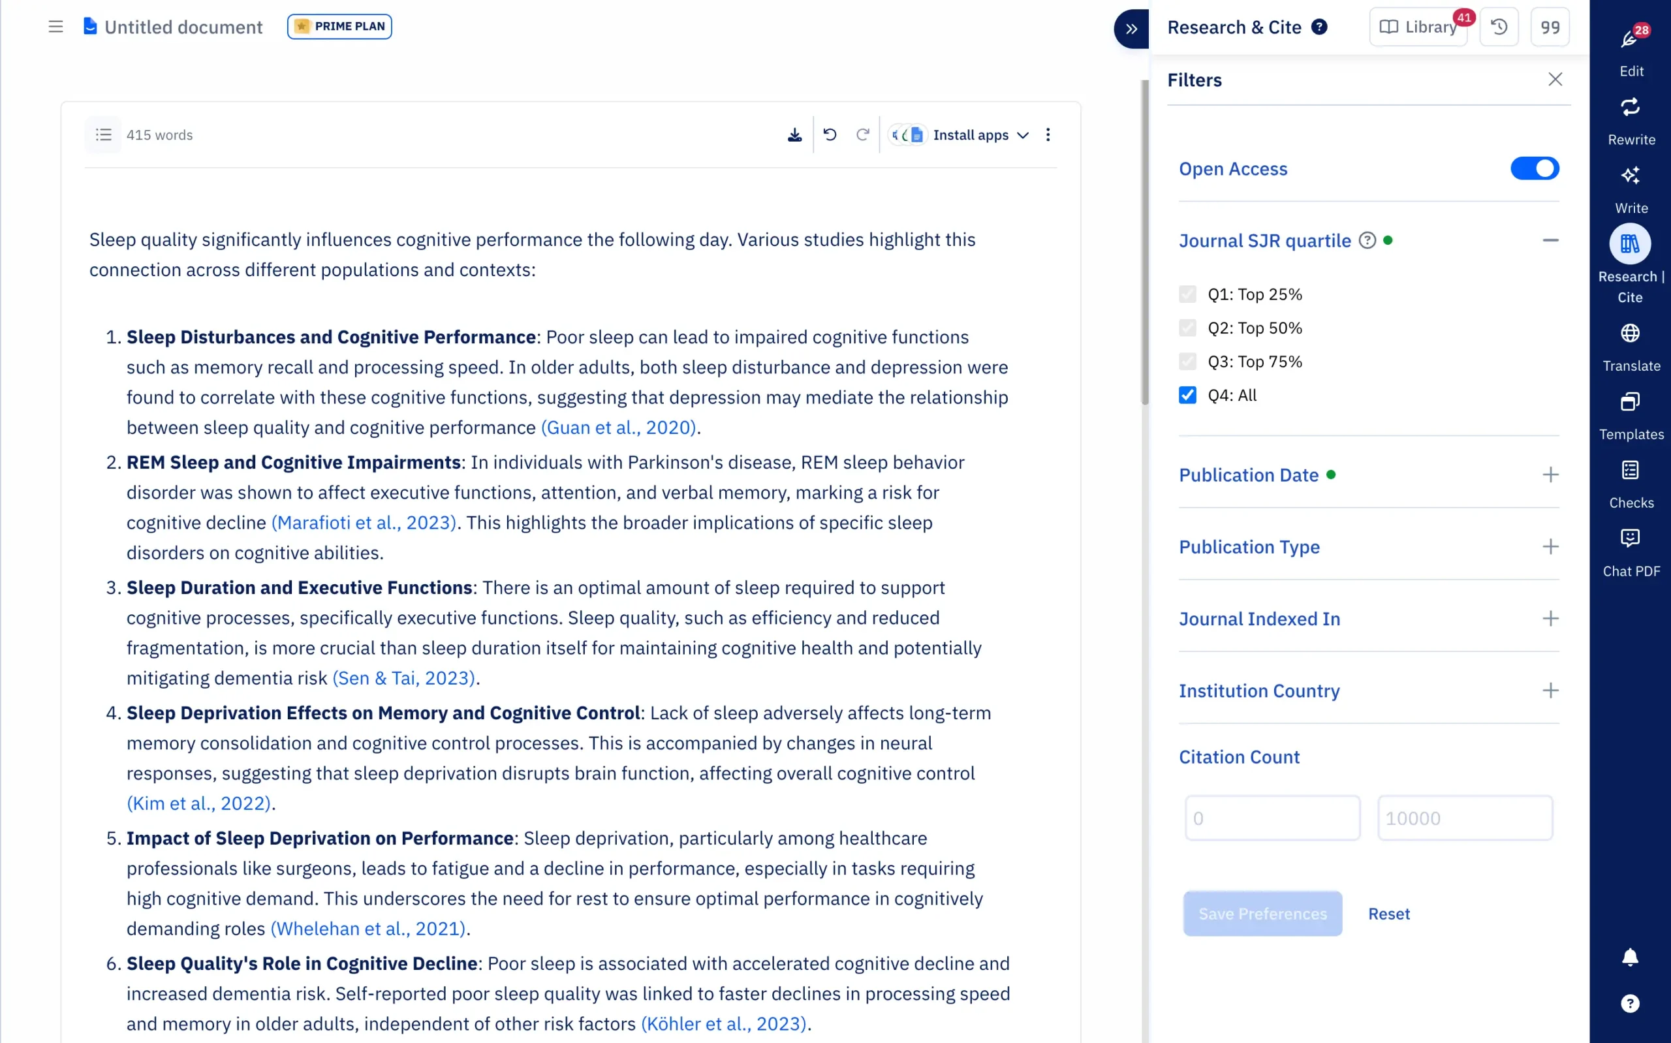Viewport: 1671px width, 1043px height.
Task: Open notifications bell
Action: coord(1630,957)
